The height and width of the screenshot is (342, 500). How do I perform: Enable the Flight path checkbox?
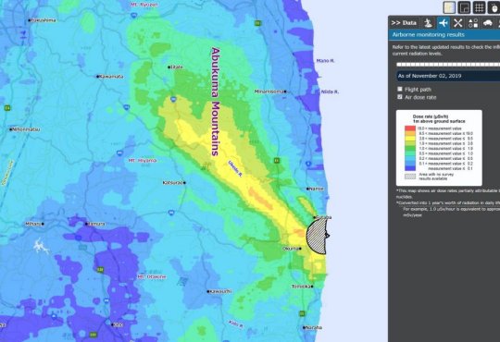coord(400,89)
